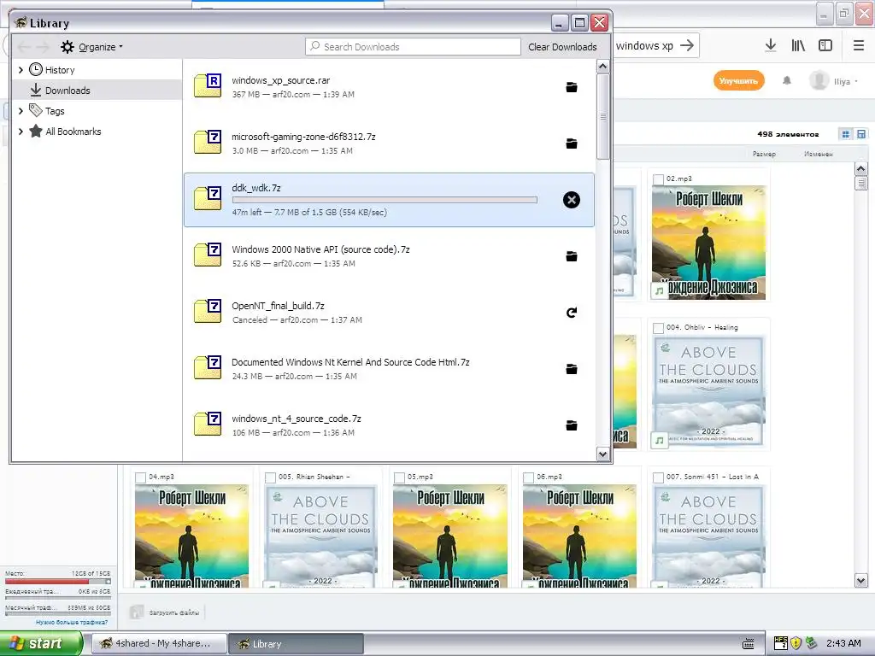Screen dimensions: 875x656
Task: Open the browser Library bookshelf icon
Action: coord(798,46)
